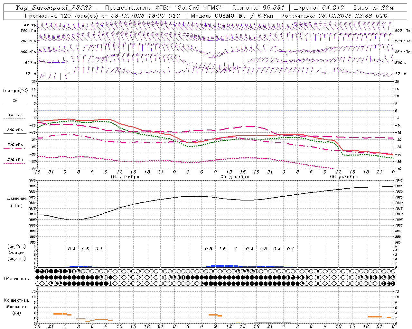This screenshot has height=329, width=412.
Task: Click the Тем-ра(°C) panel label
Action: tap(15, 91)
